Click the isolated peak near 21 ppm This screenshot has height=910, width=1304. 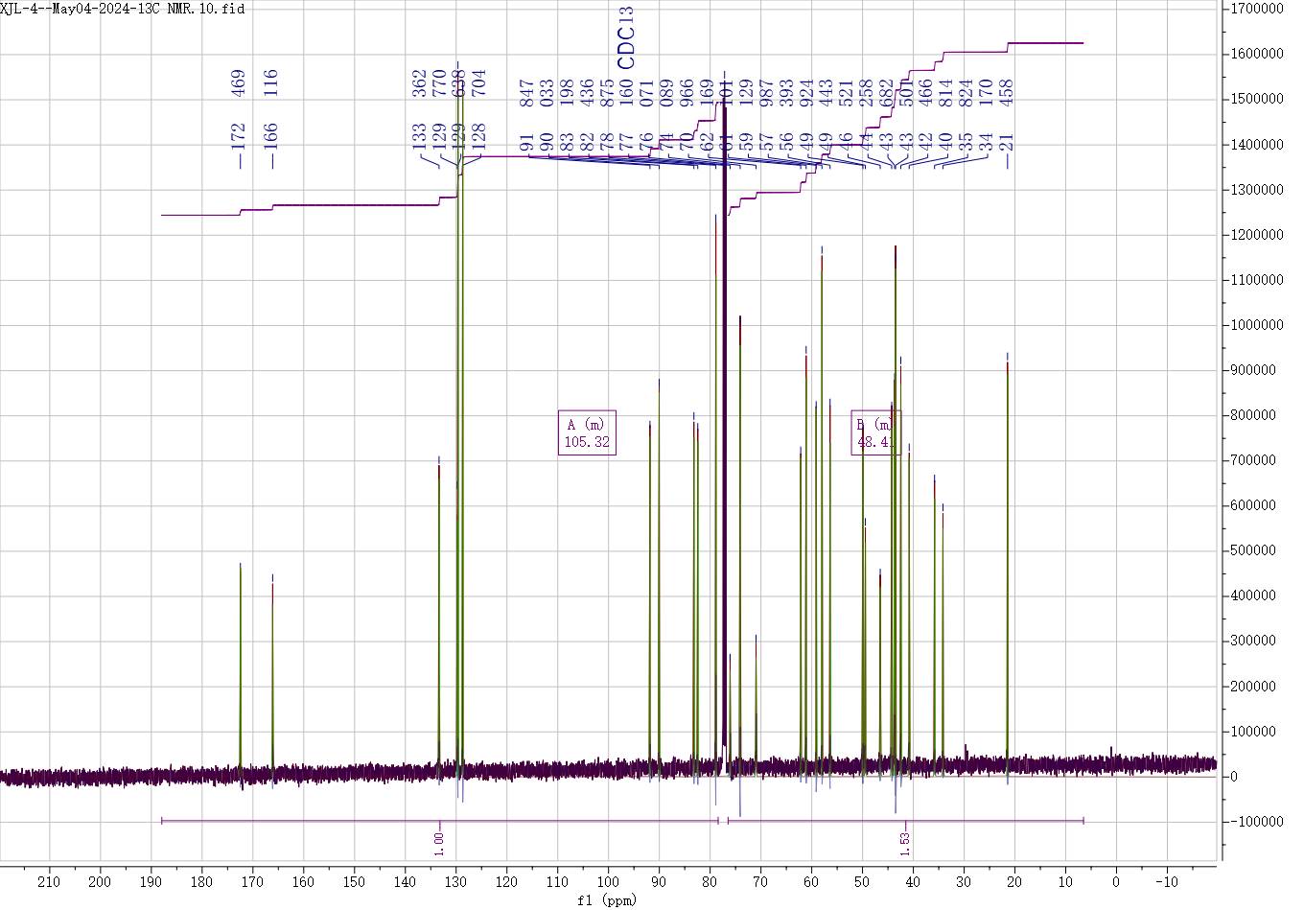1008,575
